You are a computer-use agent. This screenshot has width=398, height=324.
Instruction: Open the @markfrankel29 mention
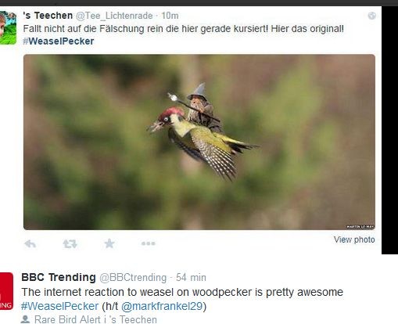click(162, 306)
